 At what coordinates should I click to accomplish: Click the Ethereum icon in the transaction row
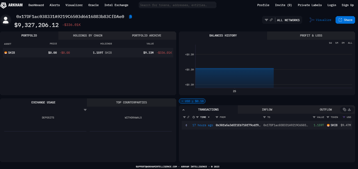pyautogui.click(x=186, y=125)
